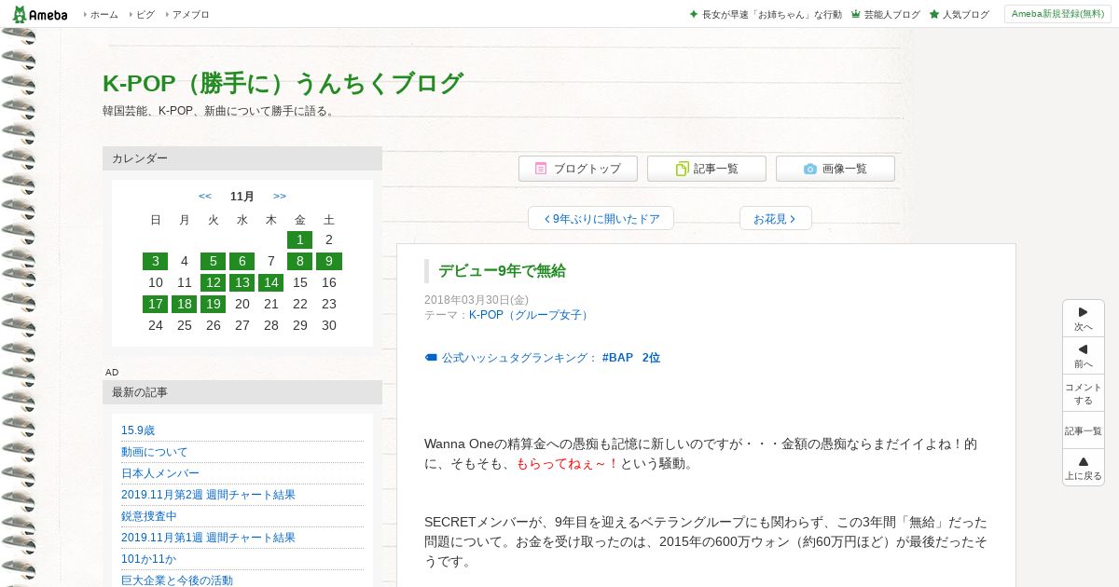Open ピグ from top navigation

[144, 15]
